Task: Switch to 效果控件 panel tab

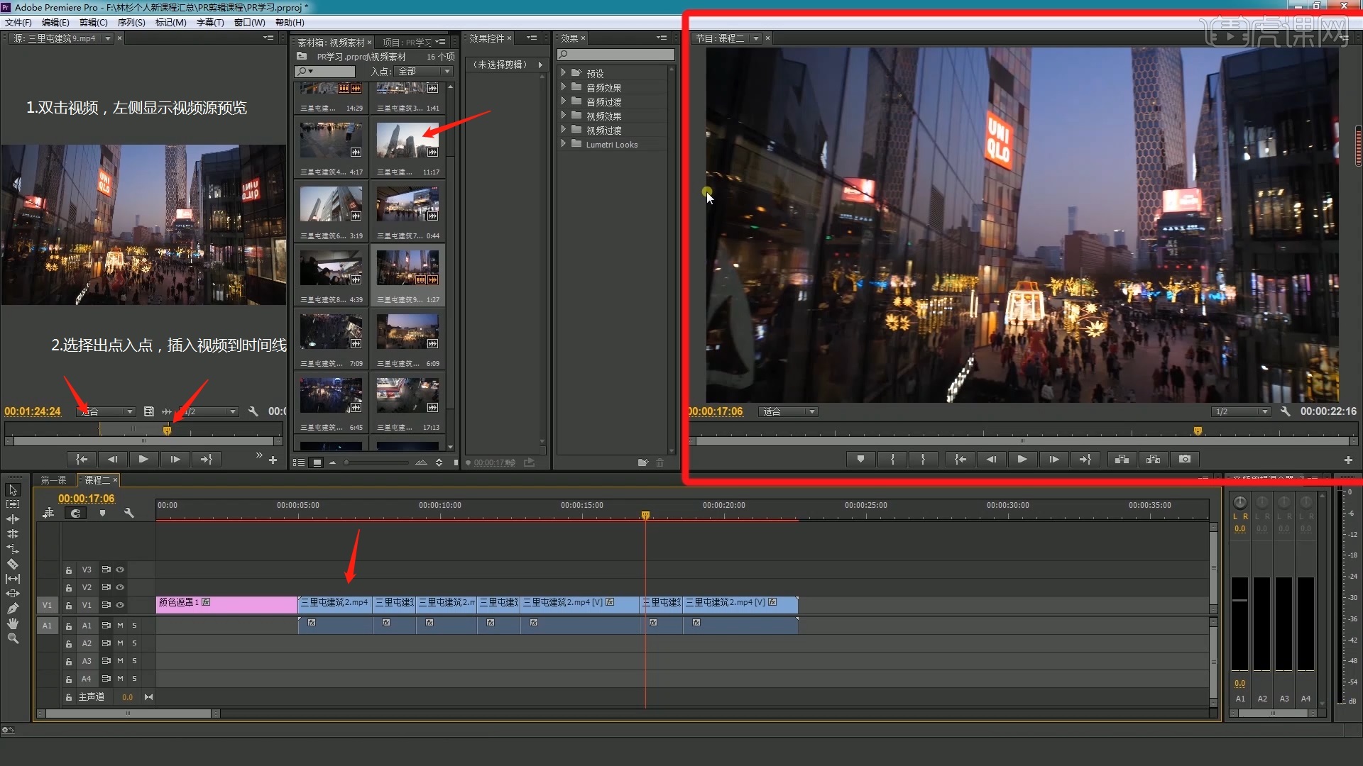Action: coord(487,38)
